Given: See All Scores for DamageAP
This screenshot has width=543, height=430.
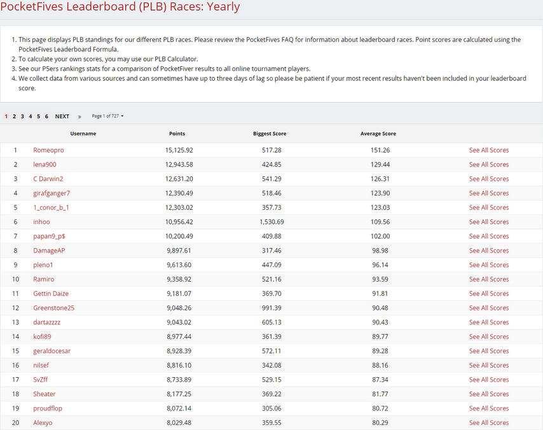Looking at the screenshot, I should (489, 251).
